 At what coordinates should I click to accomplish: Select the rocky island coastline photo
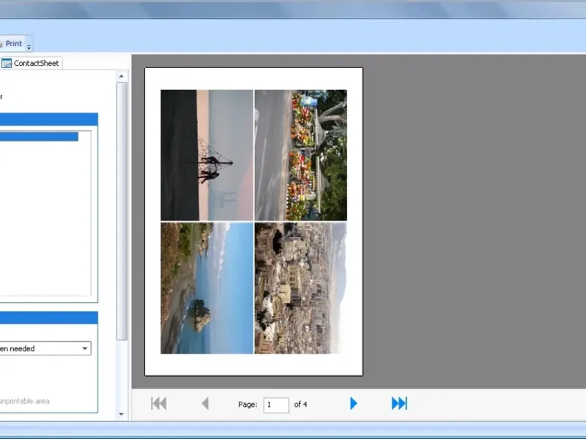click(207, 288)
